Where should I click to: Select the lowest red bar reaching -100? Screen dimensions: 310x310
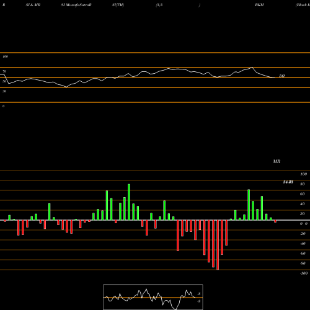pyautogui.click(x=218, y=245)
